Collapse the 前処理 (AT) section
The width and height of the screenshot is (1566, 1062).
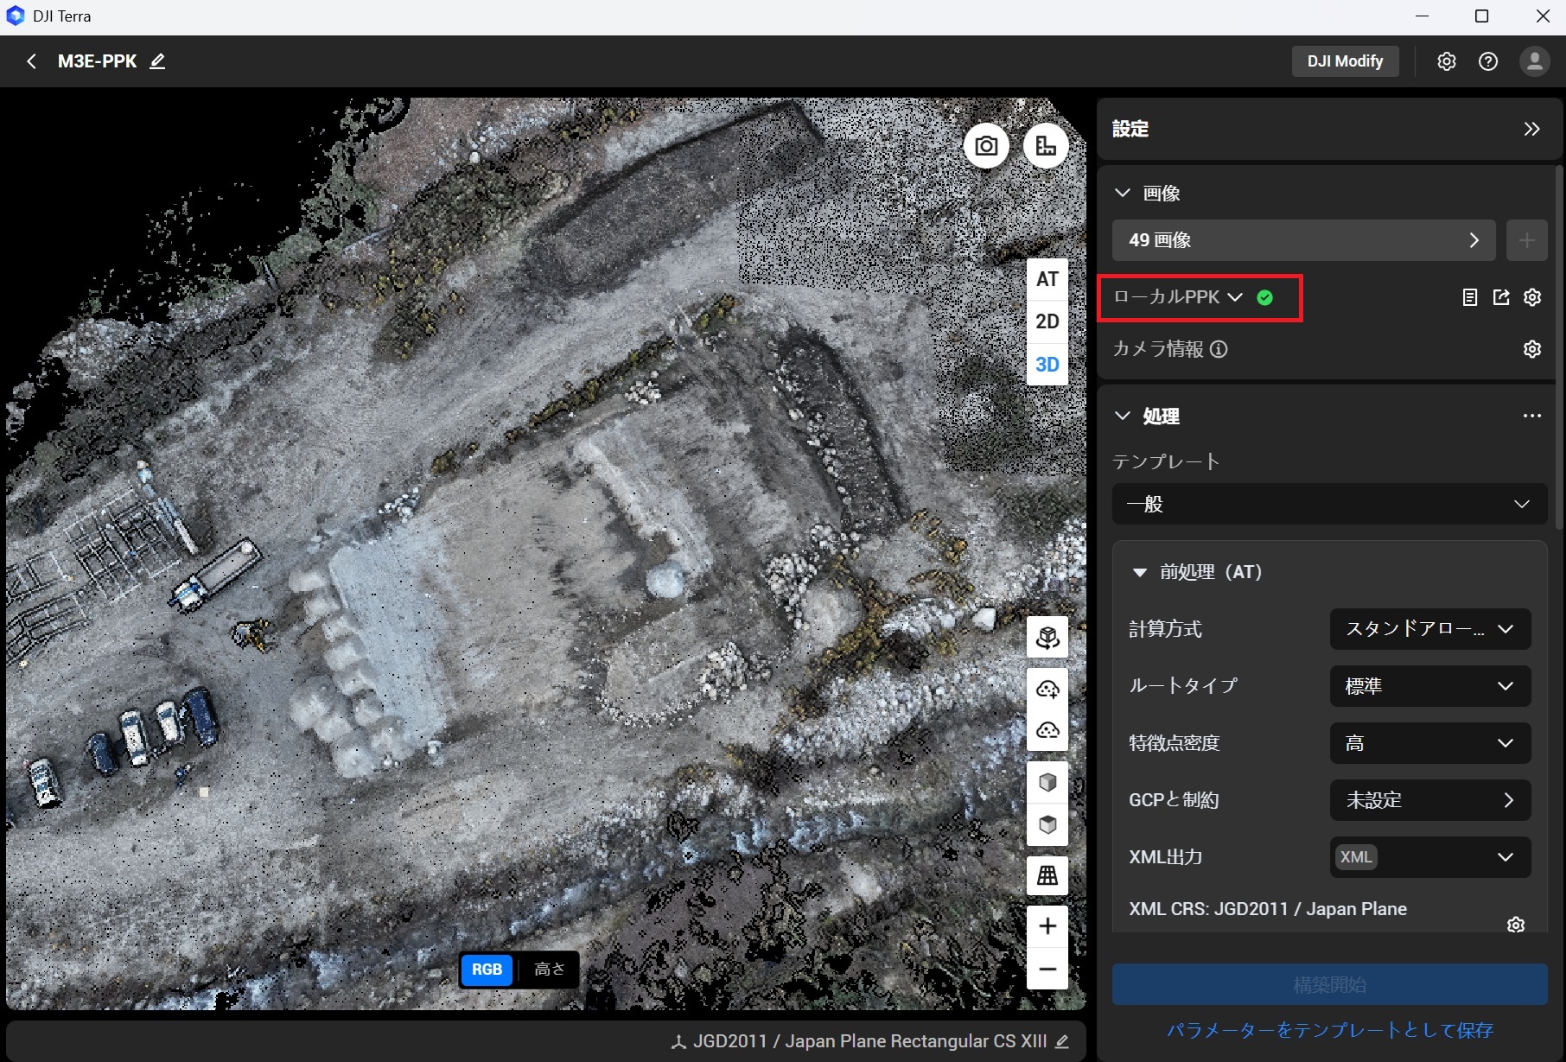pyautogui.click(x=1140, y=572)
